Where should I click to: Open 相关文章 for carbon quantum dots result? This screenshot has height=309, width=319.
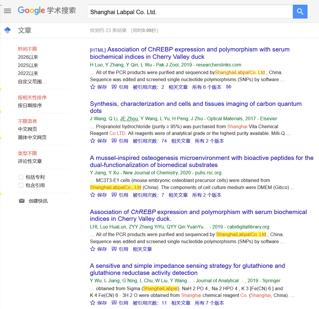tap(181, 141)
